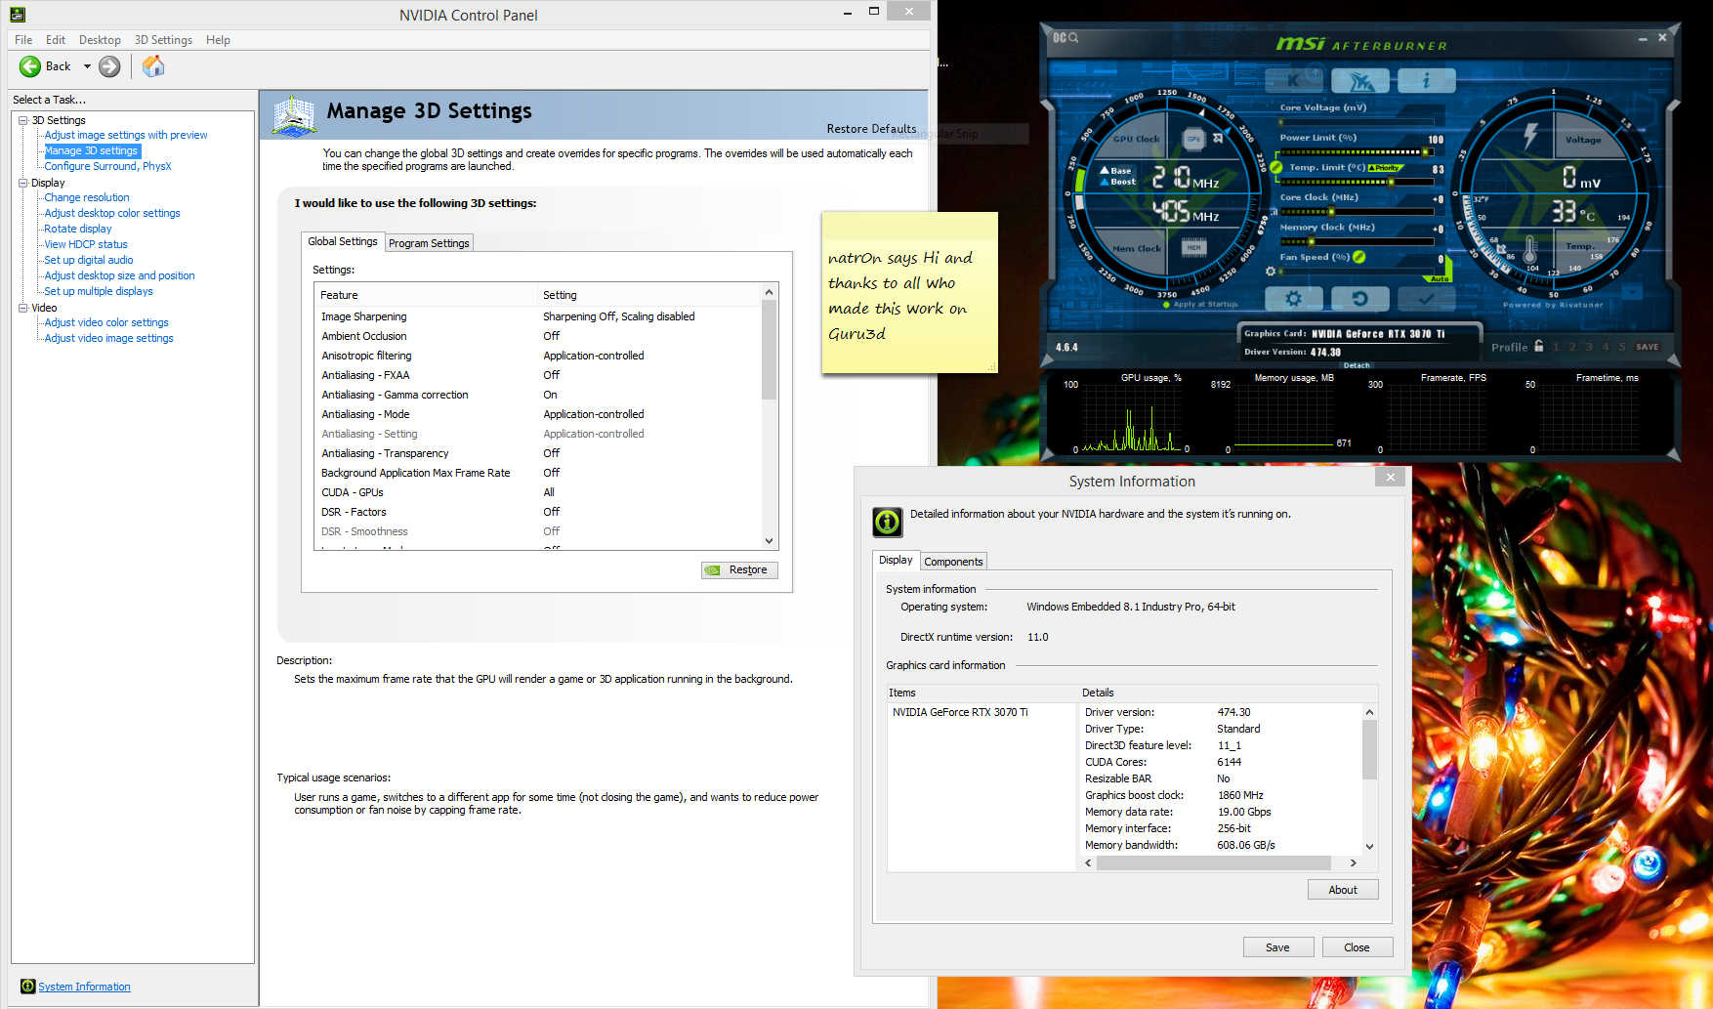
Task: Open Set up multiple displays
Action: point(99,291)
